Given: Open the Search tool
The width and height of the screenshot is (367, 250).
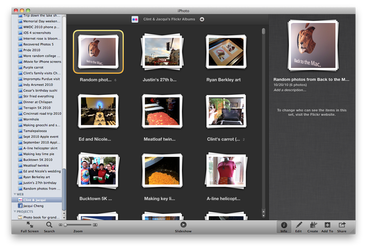Looking at the screenshot, I should point(49,227).
